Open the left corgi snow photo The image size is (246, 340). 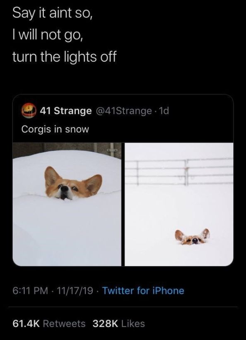pos(67,204)
